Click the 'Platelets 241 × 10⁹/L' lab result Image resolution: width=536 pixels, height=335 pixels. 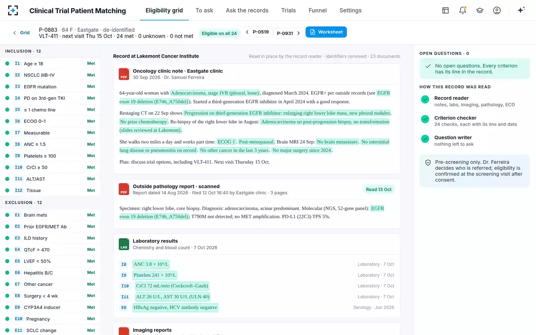[x=155, y=275]
